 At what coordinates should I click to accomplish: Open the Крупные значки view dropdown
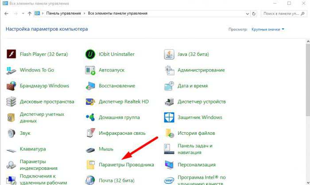[267, 29]
